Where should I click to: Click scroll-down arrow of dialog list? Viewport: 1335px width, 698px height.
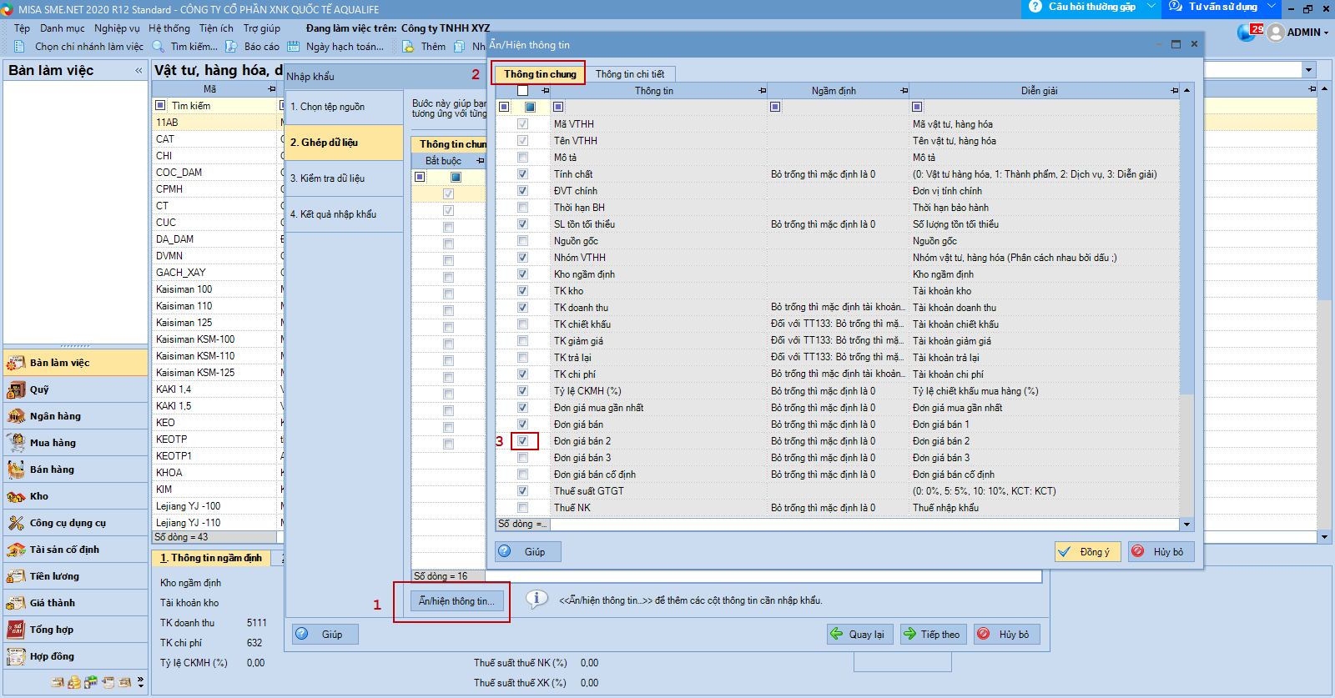click(x=1186, y=525)
